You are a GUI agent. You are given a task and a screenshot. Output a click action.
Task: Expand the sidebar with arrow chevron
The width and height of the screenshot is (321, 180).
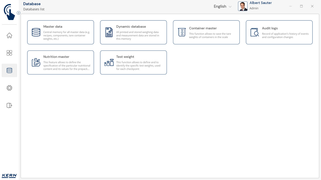[19, 13]
